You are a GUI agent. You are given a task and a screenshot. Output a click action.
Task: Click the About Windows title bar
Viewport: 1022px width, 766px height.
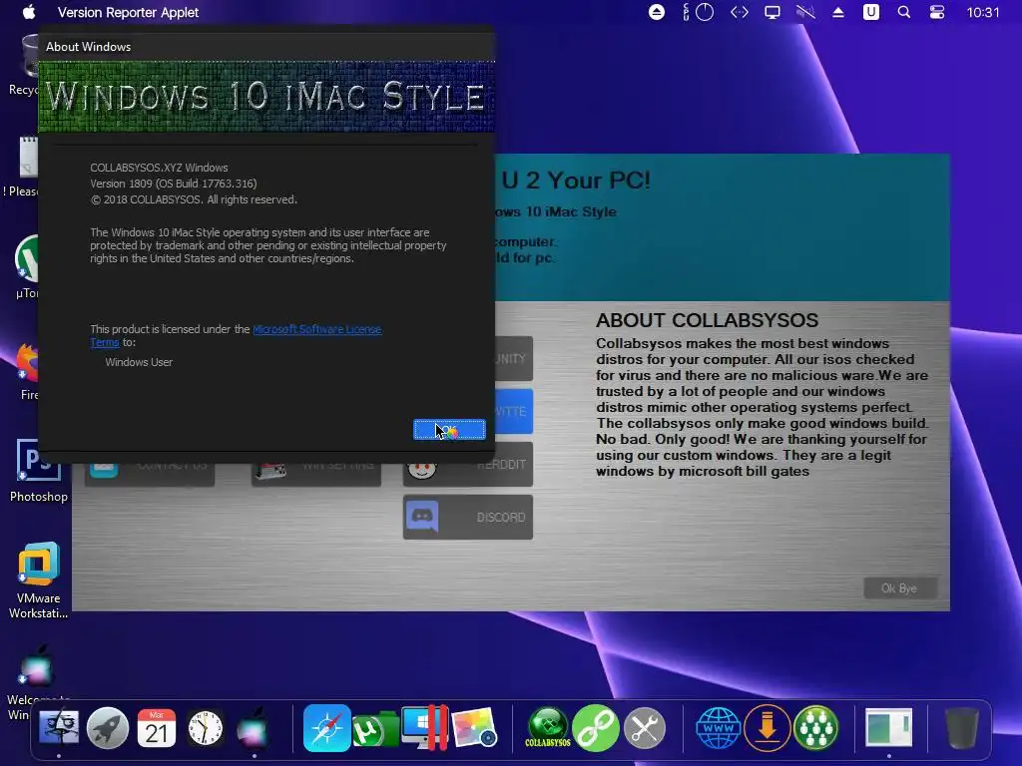[265, 46]
